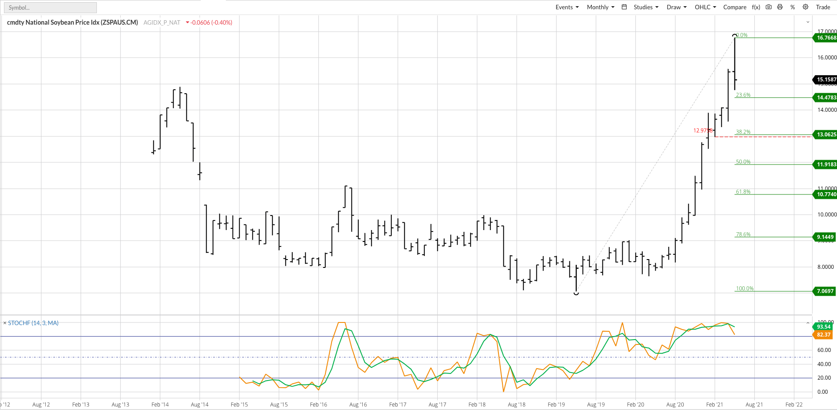Viewport: 837px width, 410px height.
Task: Expand the stochastic panel upward chevron
Action: coord(808,323)
